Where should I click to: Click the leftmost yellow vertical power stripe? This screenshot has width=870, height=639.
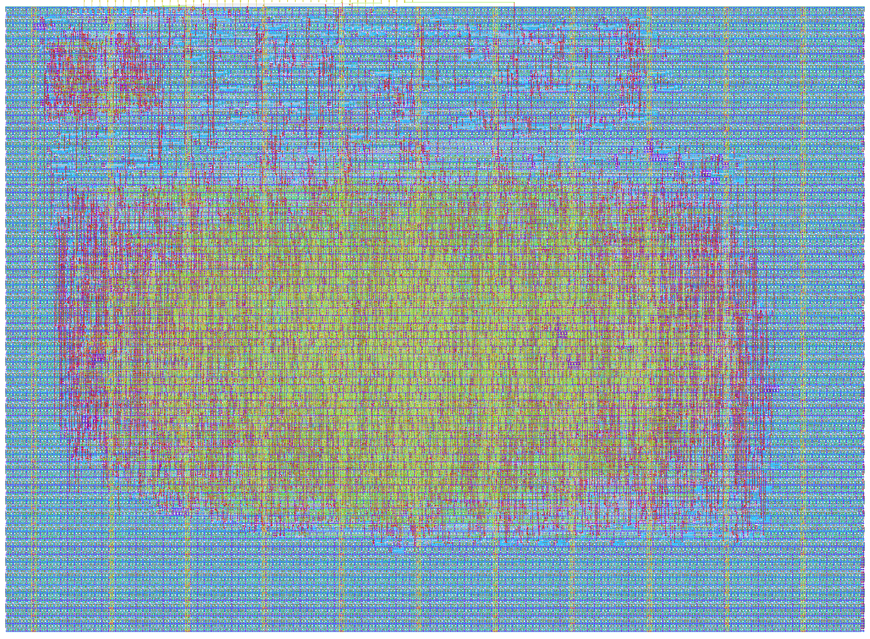tap(34, 318)
